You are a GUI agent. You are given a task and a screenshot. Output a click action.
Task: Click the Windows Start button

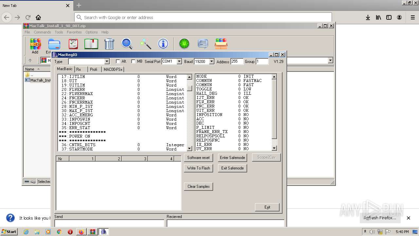tap(9, 232)
